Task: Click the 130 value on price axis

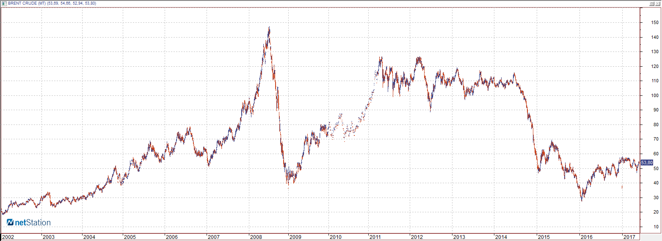Action: pyautogui.click(x=654, y=52)
